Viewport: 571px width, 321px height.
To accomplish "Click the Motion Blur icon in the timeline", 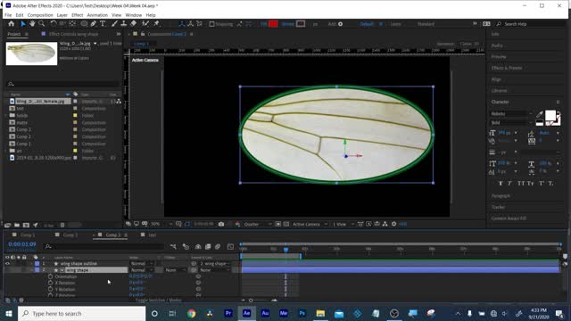I will point(218,247).
